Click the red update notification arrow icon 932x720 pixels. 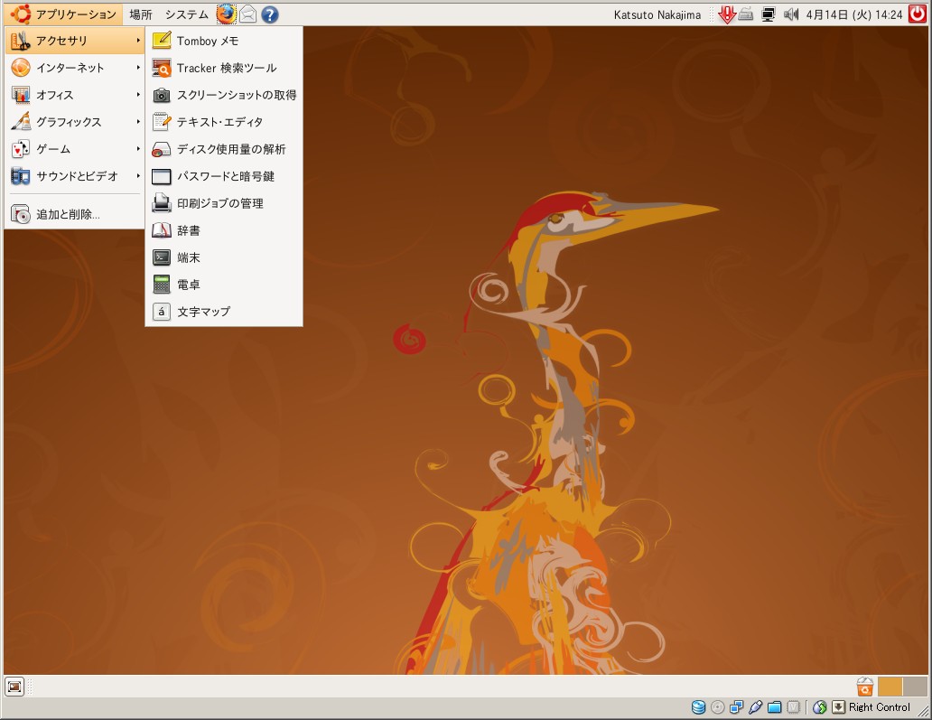726,14
